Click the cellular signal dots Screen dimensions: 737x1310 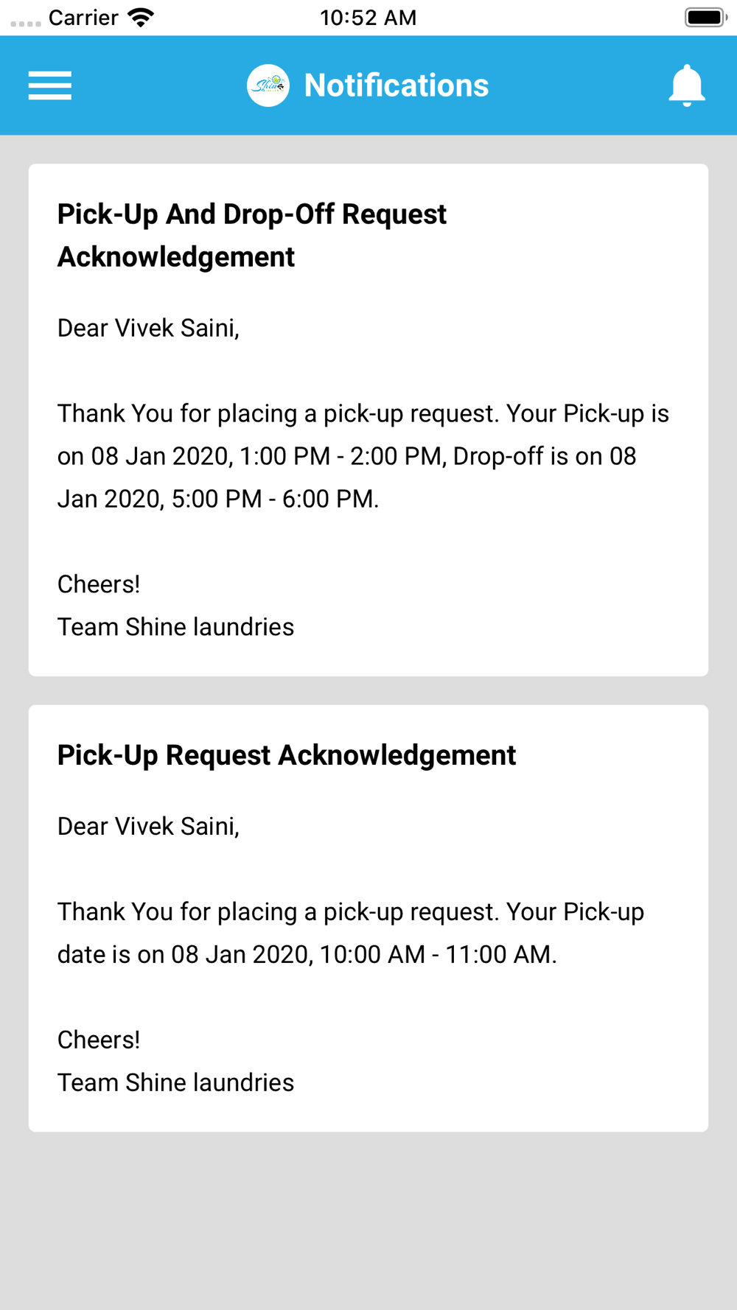click(x=26, y=23)
